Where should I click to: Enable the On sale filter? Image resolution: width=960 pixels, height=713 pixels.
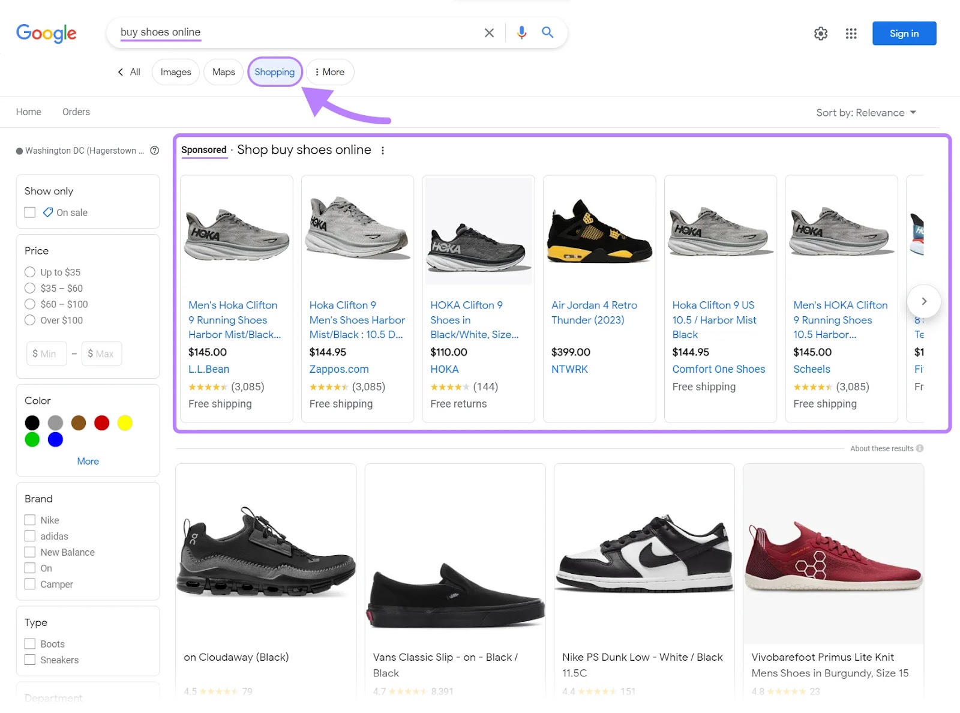click(30, 212)
